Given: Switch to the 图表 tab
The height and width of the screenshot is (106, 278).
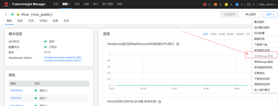Looking at the screenshot, I should tap(20, 21).
